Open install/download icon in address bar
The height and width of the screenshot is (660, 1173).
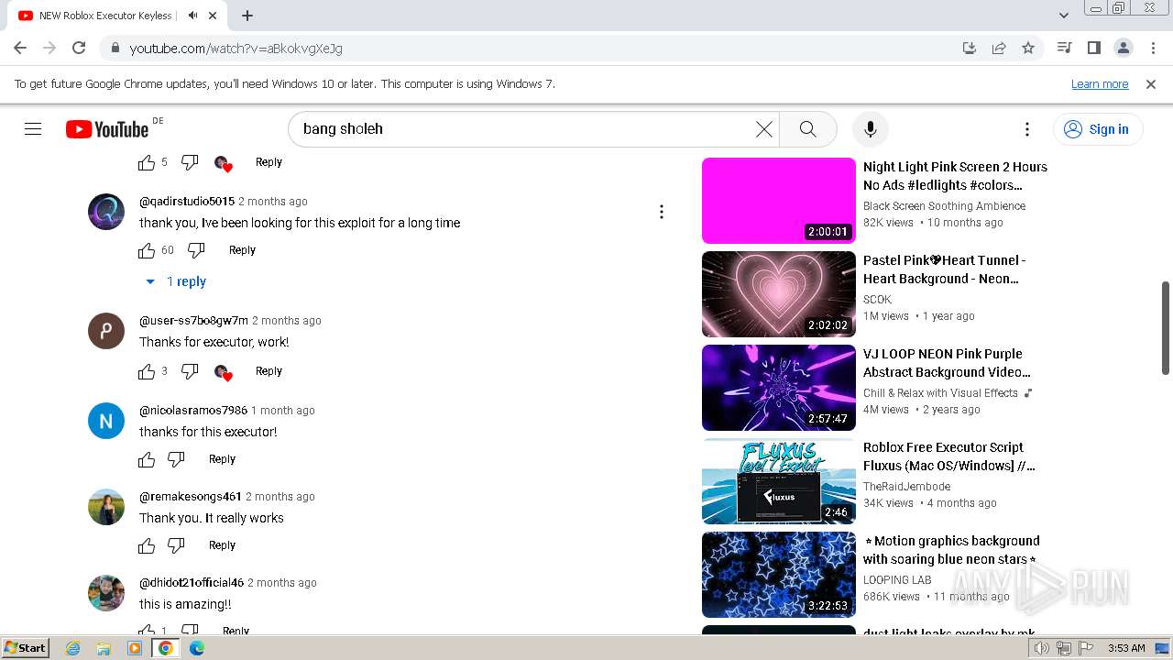[x=970, y=48]
